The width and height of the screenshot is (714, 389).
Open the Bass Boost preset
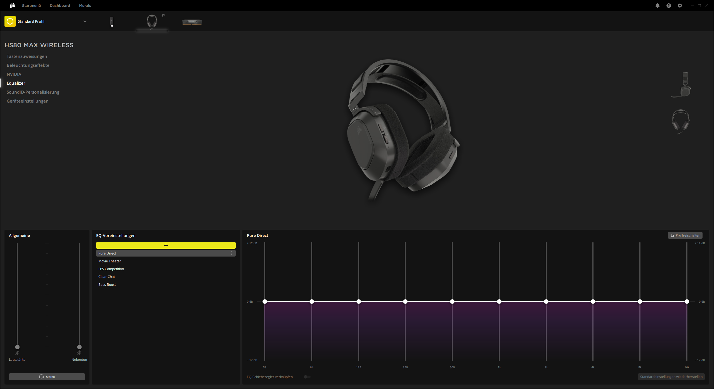[x=107, y=284]
